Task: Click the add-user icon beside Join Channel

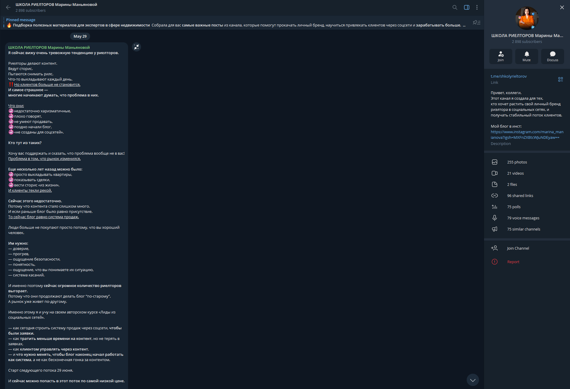Action: click(x=494, y=248)
